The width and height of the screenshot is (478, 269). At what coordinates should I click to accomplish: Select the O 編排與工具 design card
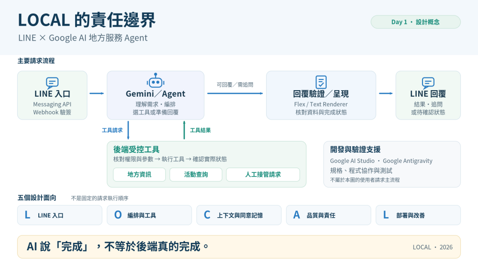point(149,215)
